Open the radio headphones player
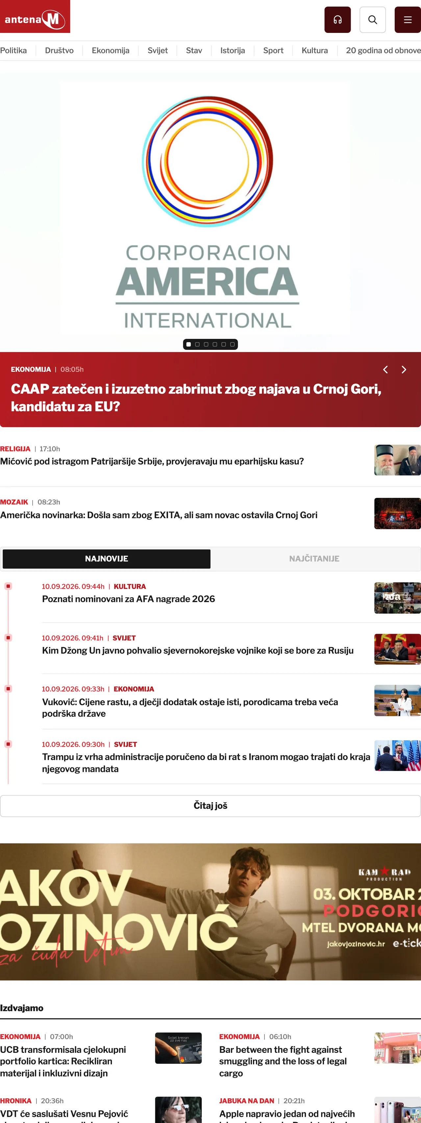421x1123 pixels. coord(337,20)
